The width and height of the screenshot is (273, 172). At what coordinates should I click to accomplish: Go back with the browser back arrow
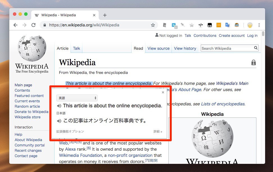pyautogui.click(x=15, y=25)
